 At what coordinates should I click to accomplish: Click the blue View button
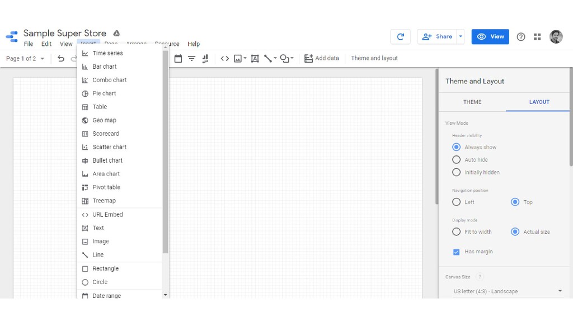[490, 36]
